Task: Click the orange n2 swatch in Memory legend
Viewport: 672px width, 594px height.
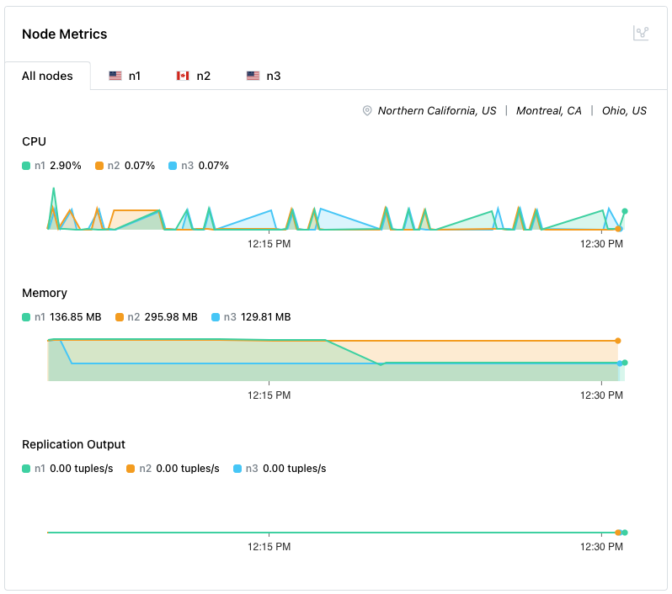Action: pos(120,317)
